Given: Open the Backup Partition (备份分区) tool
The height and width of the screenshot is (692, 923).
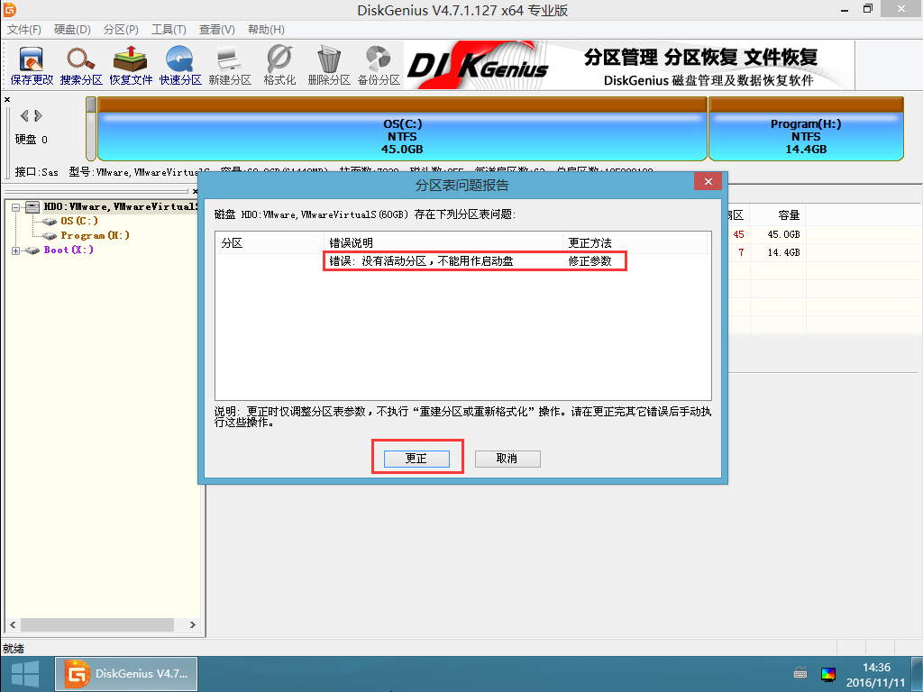Looking at the screenshot, I should [x=379, y=66].
